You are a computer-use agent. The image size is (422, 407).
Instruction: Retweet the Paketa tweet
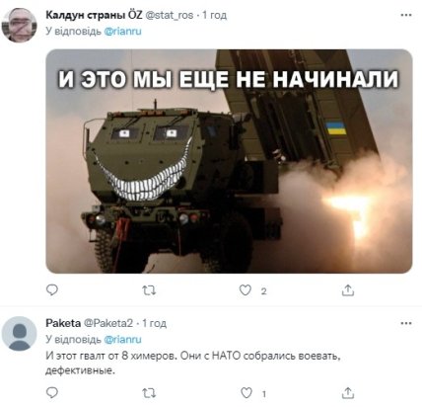[x=149, y=393]
